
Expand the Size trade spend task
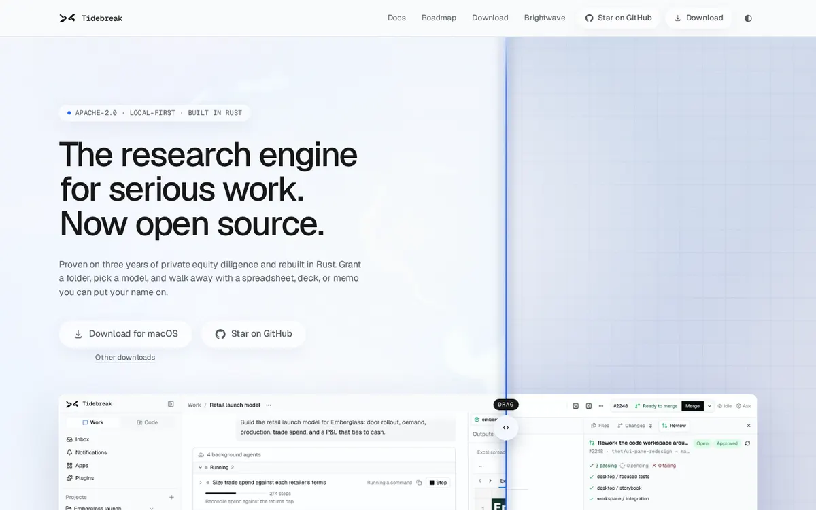point(200,483)
